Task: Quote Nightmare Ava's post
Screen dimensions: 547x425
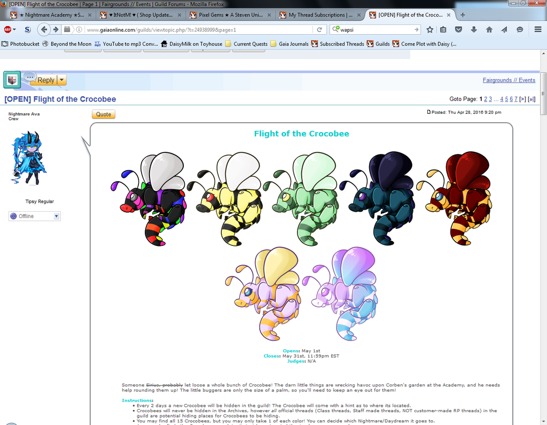Action: coord(104,114)
